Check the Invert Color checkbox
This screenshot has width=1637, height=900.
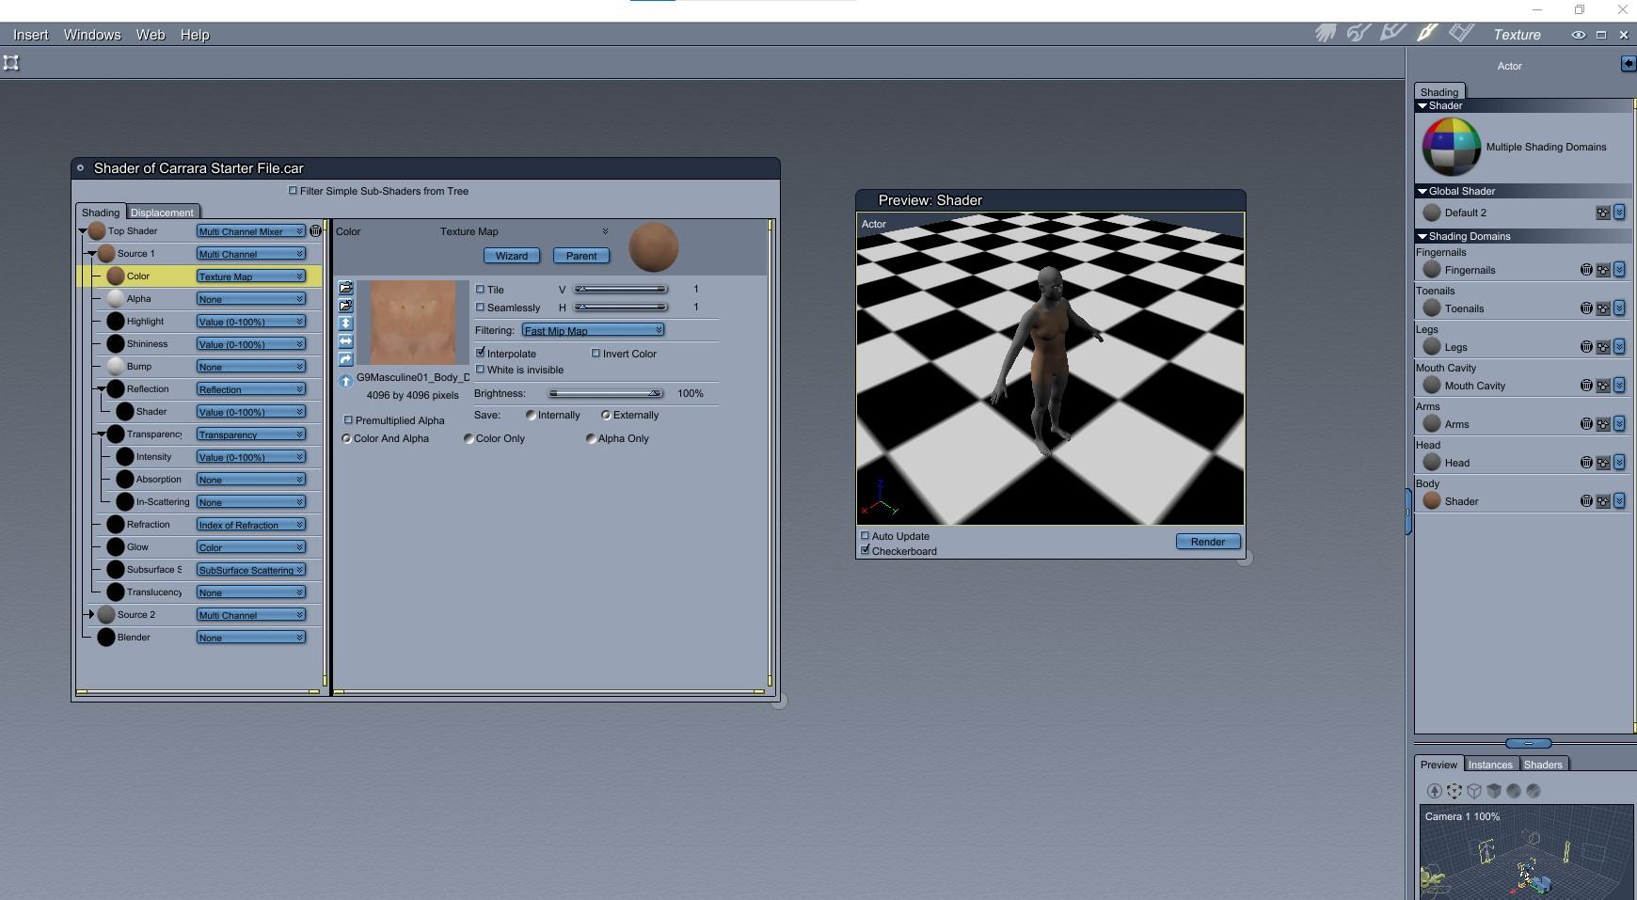(596, 353)
